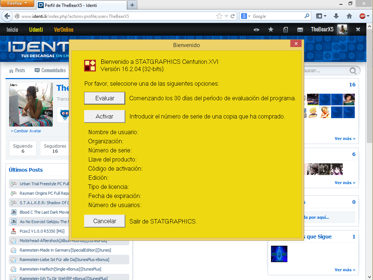Click the profile avatar photo
Viewport: 373px width, 280px height.
pyautogui.click(x=31, y=105)
